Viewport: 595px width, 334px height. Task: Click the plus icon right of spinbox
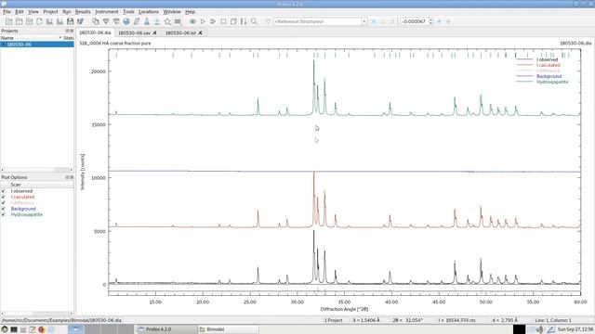439,21
